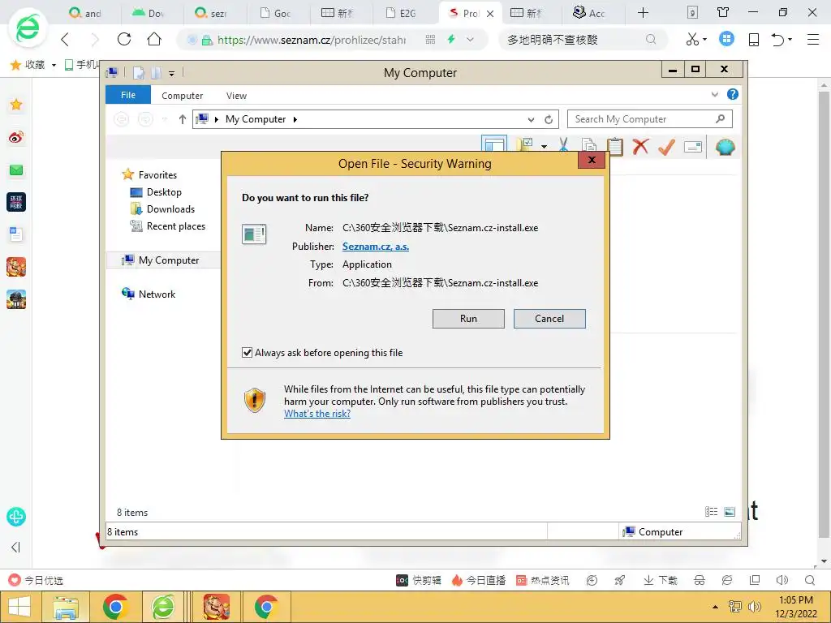Expand the My Computer breadcrumb arrow
Screen dimensions: 831x623
[295, 120]
